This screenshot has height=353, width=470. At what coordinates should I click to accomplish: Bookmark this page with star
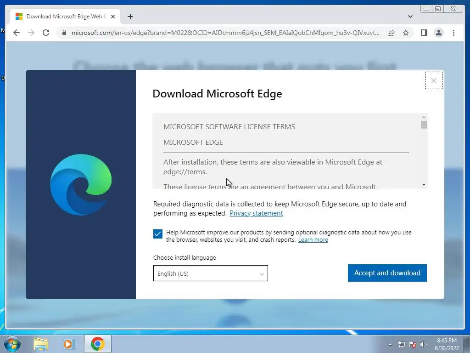tap(406, 33)
